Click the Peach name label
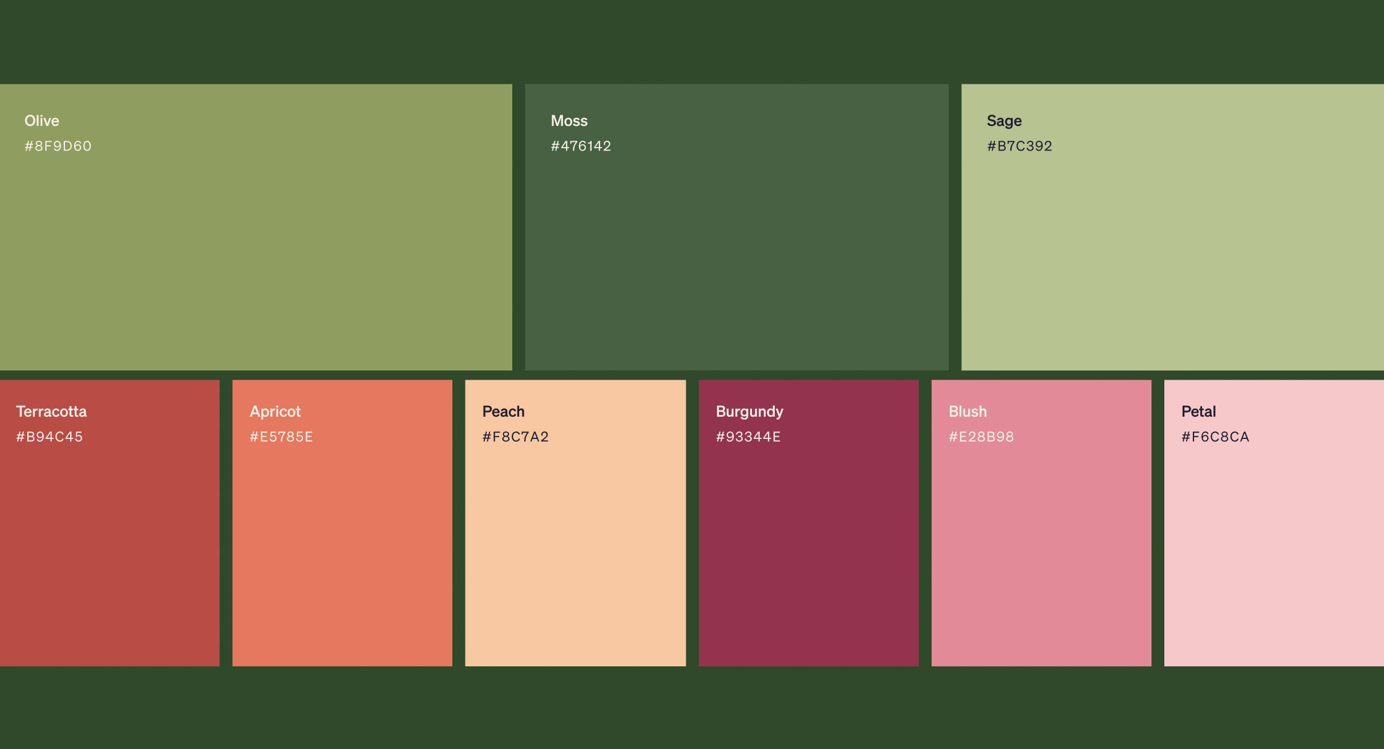Image resolution: width=1384 pixels, height=749 pixels. point(503,412)
